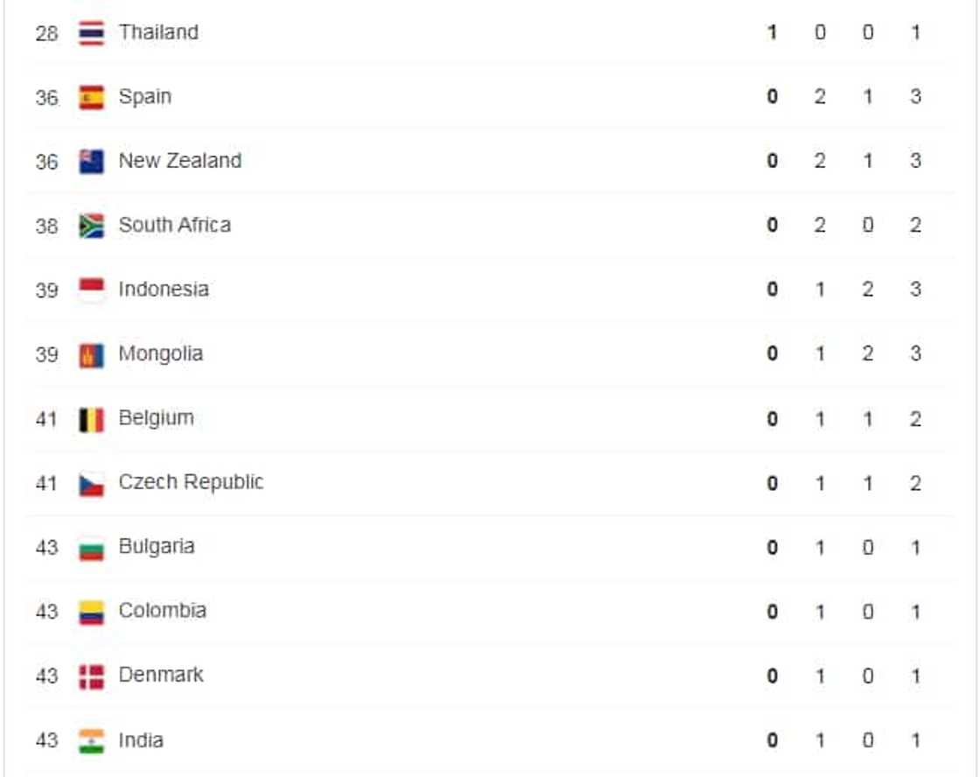Click the South Africa flag icon
Viewport: 980px width, 777px height.
coord(91,226)
